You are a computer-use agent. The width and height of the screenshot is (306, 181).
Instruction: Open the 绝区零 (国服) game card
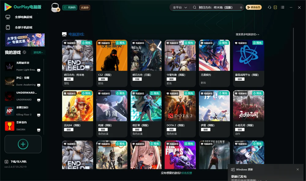click(146, 114)
